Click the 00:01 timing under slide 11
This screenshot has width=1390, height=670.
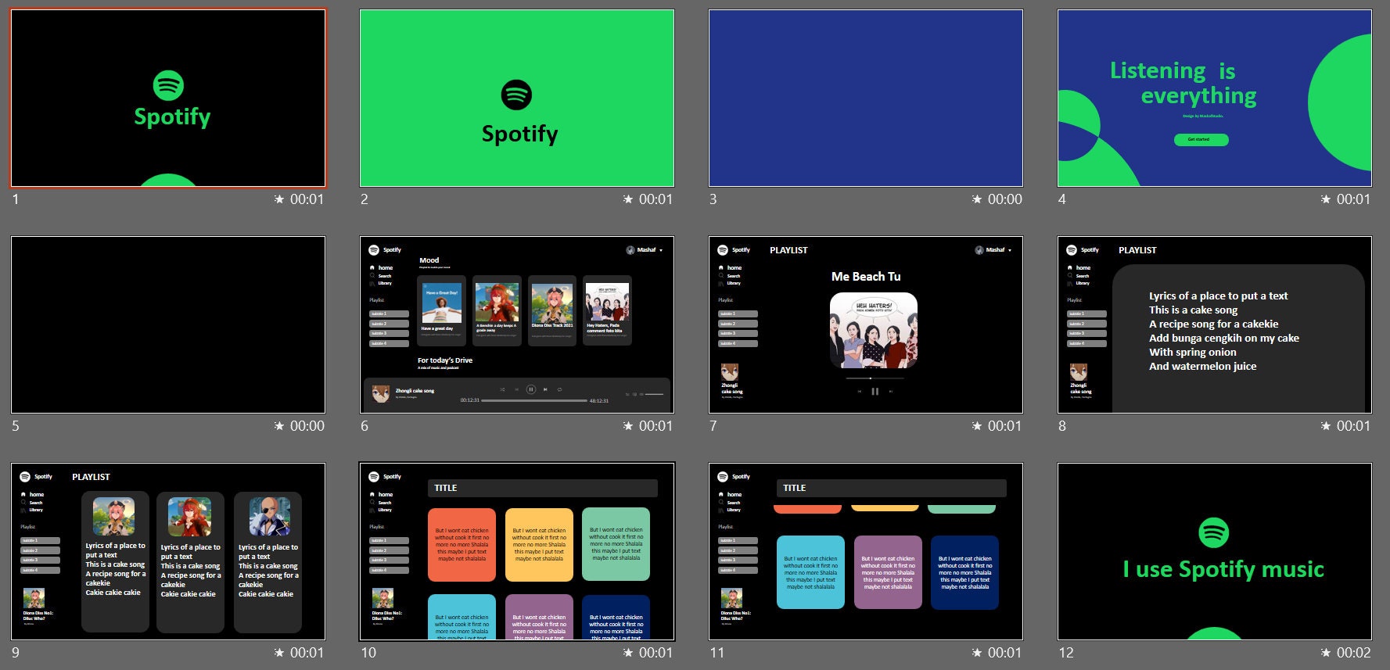1004,653
